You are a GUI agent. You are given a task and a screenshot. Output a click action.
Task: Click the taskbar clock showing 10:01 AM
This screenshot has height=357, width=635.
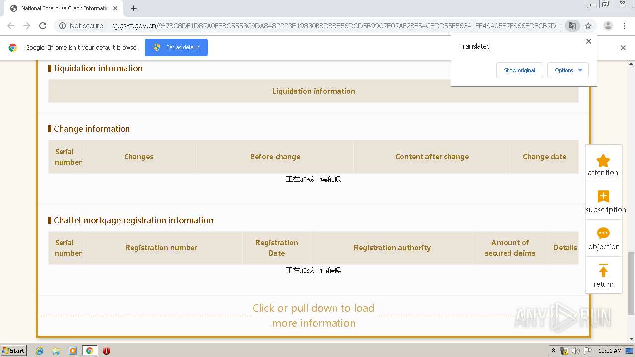coord(610,351)
